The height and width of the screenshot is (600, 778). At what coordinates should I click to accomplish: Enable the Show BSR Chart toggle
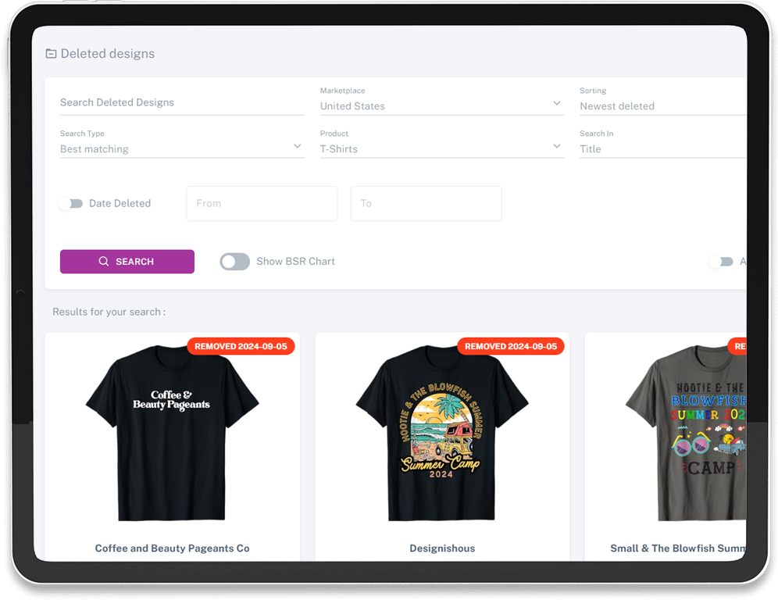[x=234, y=262]
